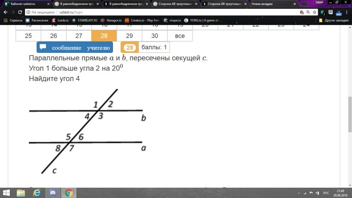Open the mope.io bookmark
Screen dimensions: 352x198
(172, 20)
